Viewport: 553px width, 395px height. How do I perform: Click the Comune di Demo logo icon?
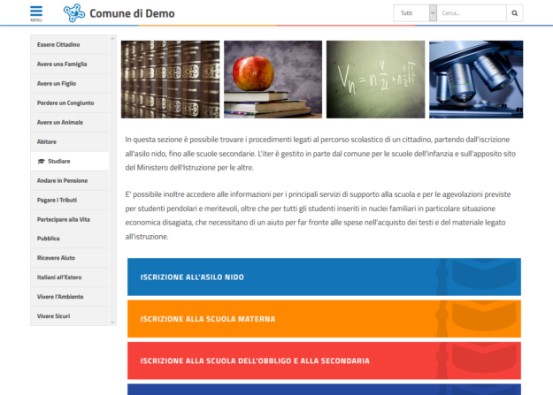pyautogui.click(x=73, y=13)
